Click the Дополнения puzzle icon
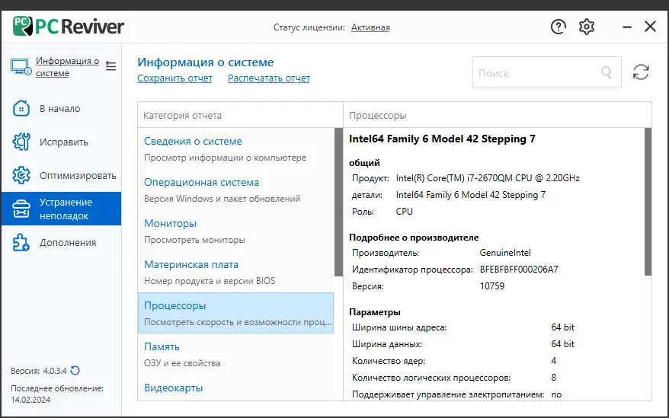669x418 pixels. coord(22,242)
